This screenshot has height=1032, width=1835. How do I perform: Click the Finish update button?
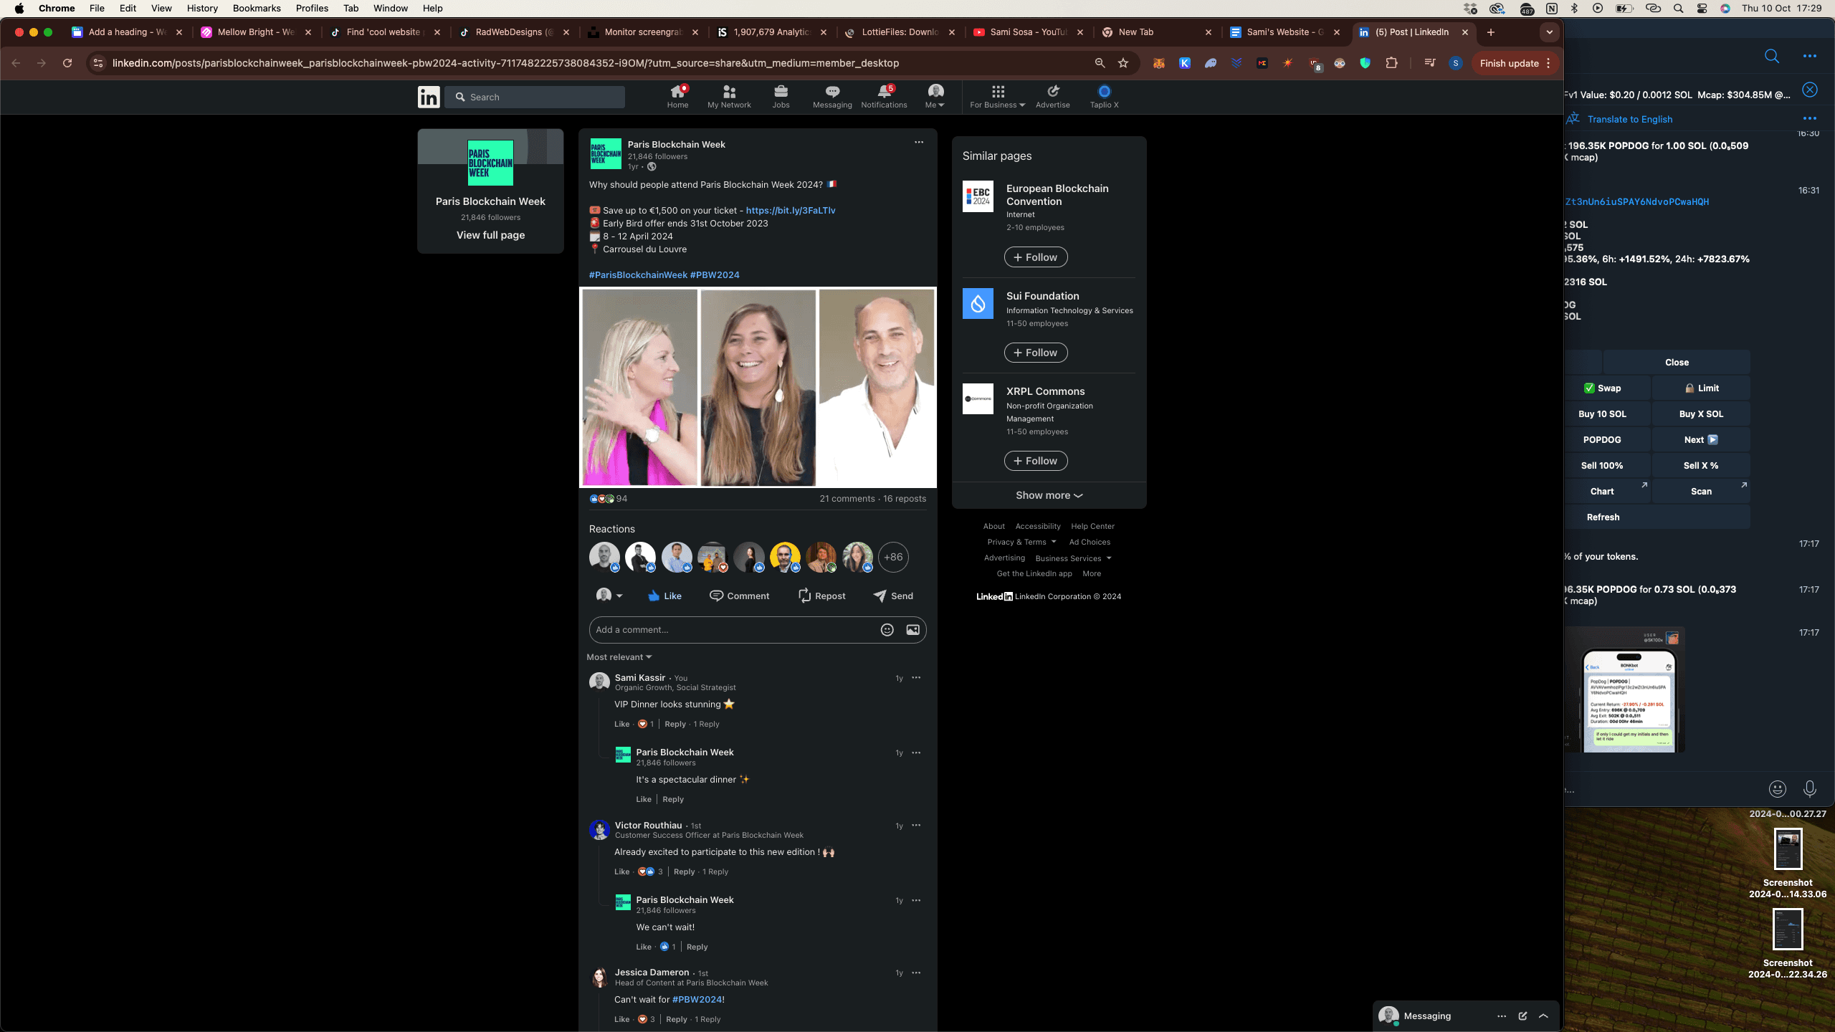click(1509, 63)
